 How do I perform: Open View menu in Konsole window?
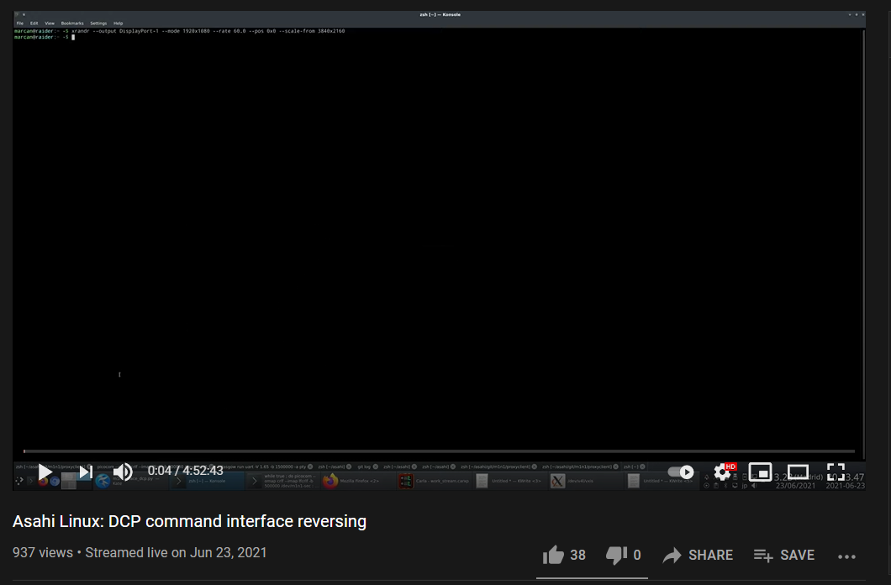click(50, 24)
